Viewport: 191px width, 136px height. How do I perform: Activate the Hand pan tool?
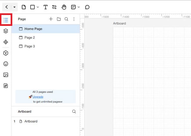coord(64,7)
